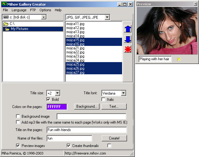Screen dimensions: 199x157
Task: Click the blue up arrow icon
Action: 128,29
